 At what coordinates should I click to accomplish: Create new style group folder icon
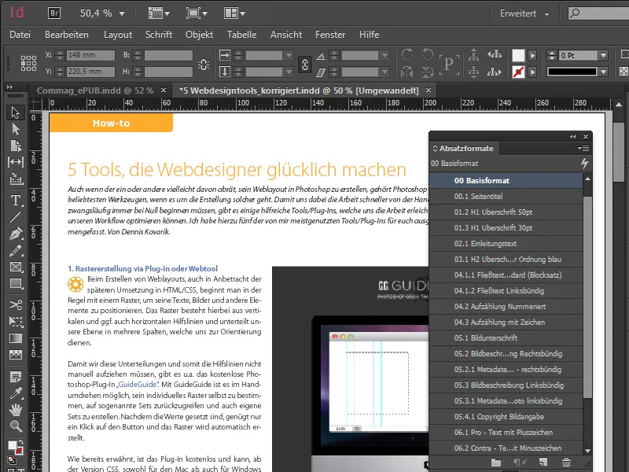click(496, 463)
